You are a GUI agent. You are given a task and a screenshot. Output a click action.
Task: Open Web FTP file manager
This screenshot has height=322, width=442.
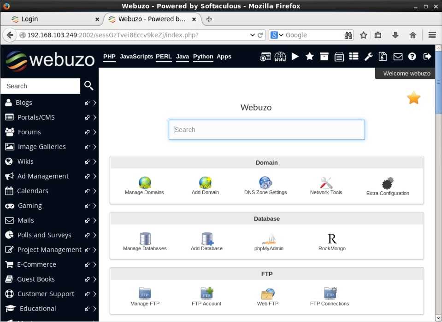[x=268, y=294]
